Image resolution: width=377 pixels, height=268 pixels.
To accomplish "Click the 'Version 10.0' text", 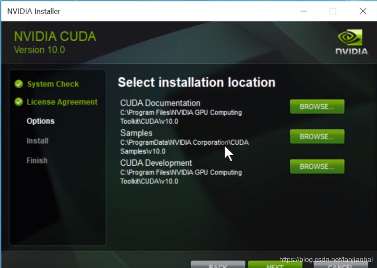I will [39, 50].
